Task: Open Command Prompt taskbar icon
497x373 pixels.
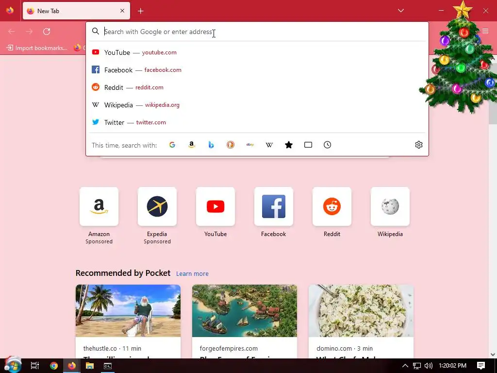Action: pos(108,366)
